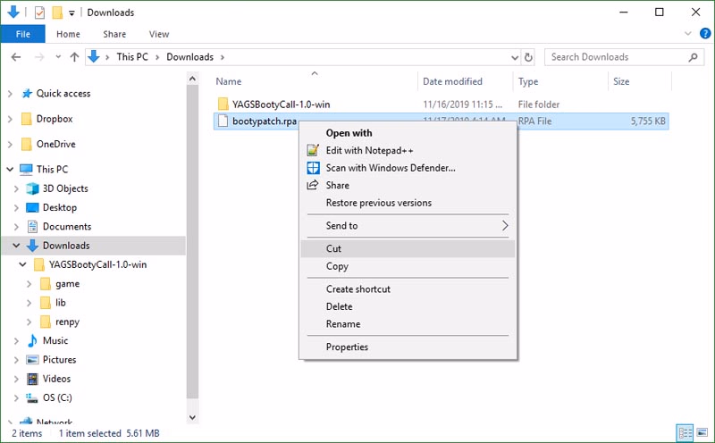Expand the ribbon with the chevron

[x=683, y=35]
